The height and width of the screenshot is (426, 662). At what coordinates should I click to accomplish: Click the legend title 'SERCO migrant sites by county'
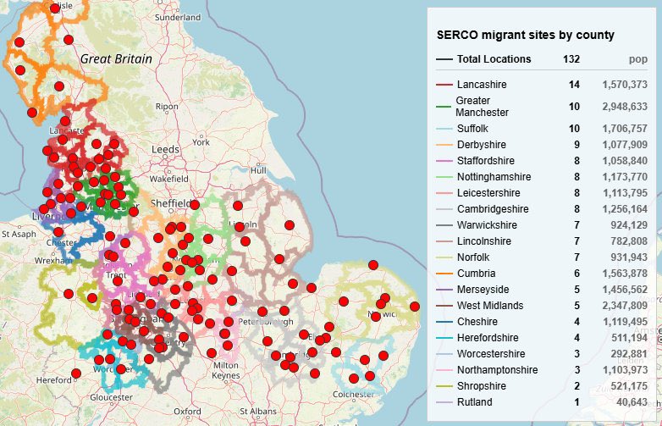point(525,35)
